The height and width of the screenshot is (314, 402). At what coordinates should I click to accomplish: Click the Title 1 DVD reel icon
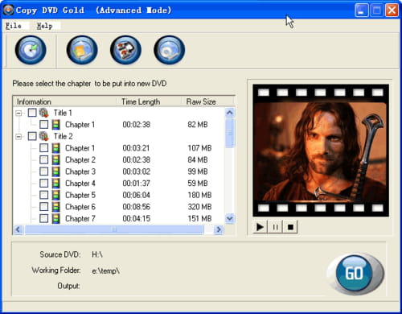[x=44, y=113]
